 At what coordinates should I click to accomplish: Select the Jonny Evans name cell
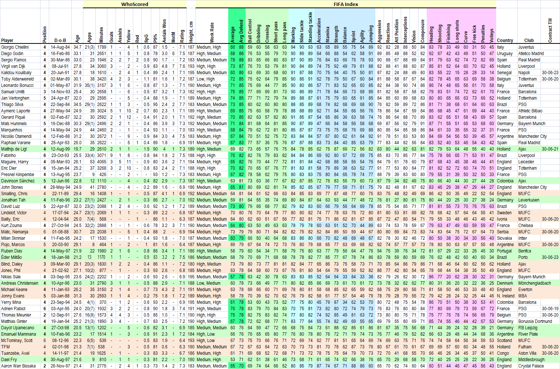[x=20, y=296]
